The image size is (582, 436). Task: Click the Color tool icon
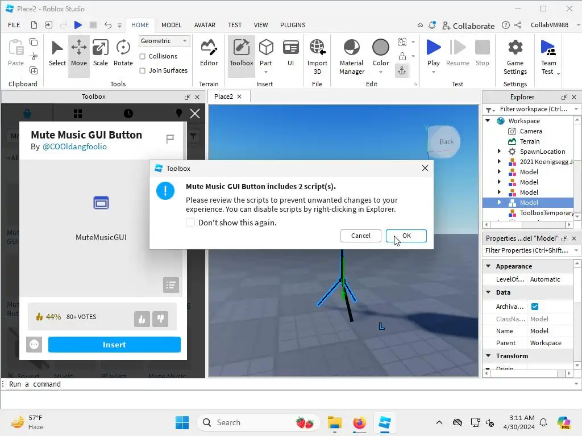381,48
